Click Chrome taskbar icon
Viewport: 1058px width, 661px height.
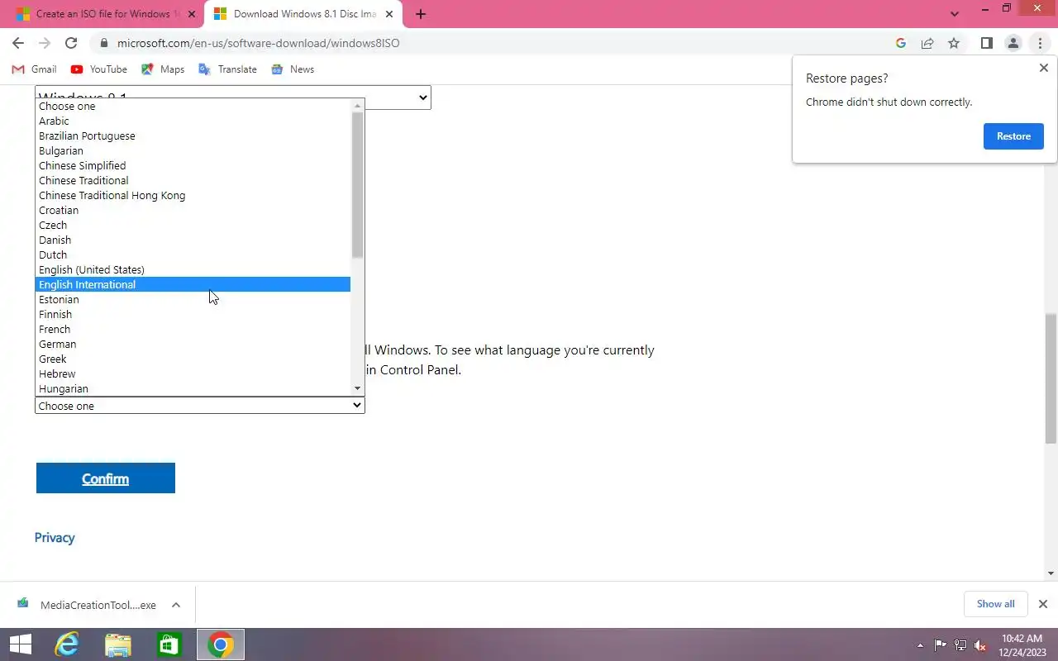[x=221, y=644]
